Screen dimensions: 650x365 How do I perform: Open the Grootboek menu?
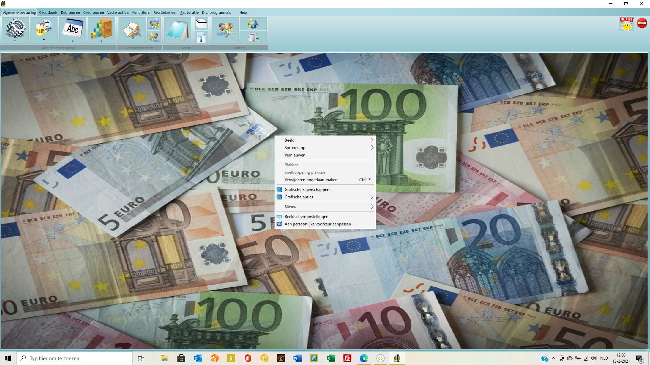tap(48, 13)
